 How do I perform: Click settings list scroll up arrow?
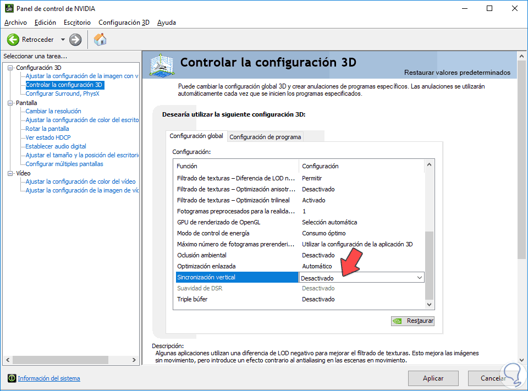429,164
